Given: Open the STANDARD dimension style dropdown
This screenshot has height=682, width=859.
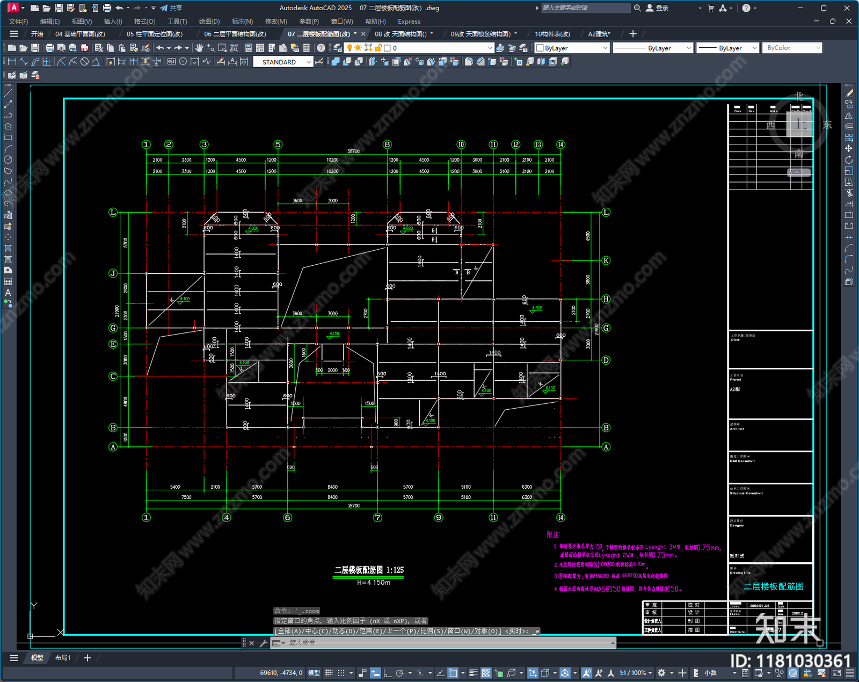Looking at the screenshot, I should (x=283, y=62).
